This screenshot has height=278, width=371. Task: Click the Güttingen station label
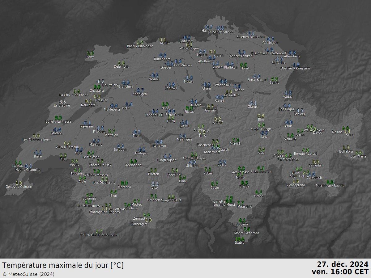(x=270, y=43)
